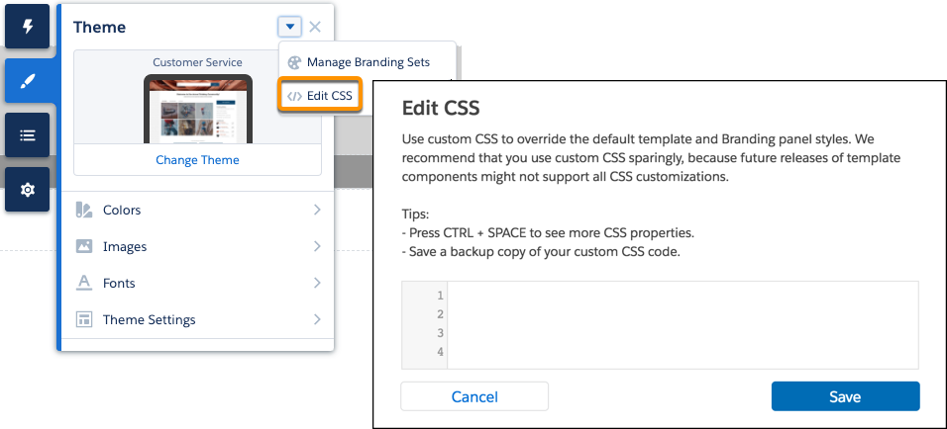Click the Customer Service theme thumbnail
This screenshot has width=947, height=429.
(x=197, y=107)
